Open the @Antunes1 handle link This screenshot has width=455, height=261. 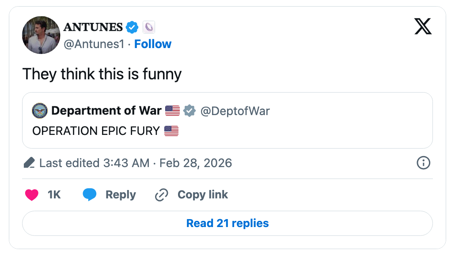pos(95,44)
